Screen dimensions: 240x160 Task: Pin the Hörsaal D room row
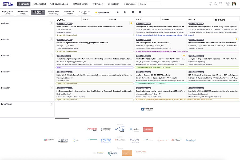[x=51, y=88]
